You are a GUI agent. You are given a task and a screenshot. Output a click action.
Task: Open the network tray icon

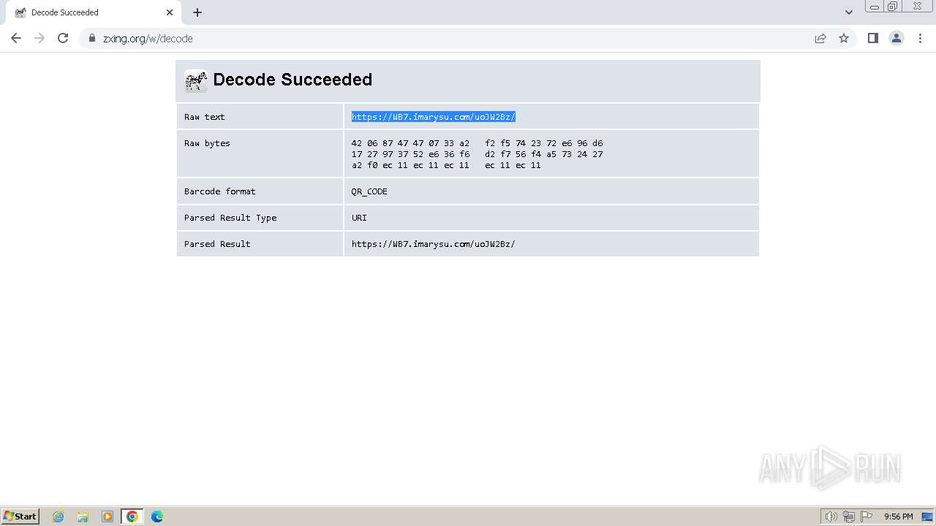point(848,517)
